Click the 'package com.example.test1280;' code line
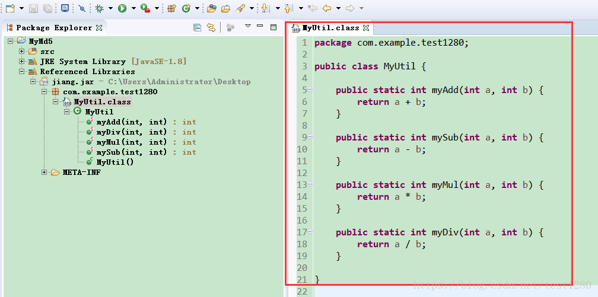Viewport: 598px width, 297px height. coord(392,43)
